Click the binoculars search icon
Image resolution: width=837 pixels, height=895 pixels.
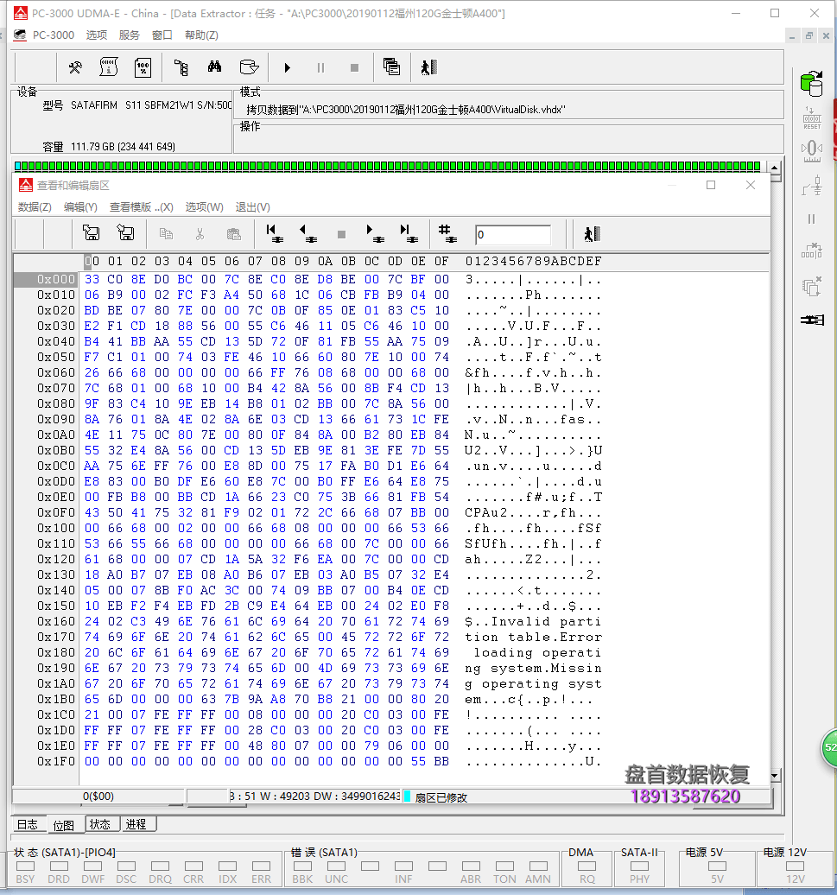[214, 67]
